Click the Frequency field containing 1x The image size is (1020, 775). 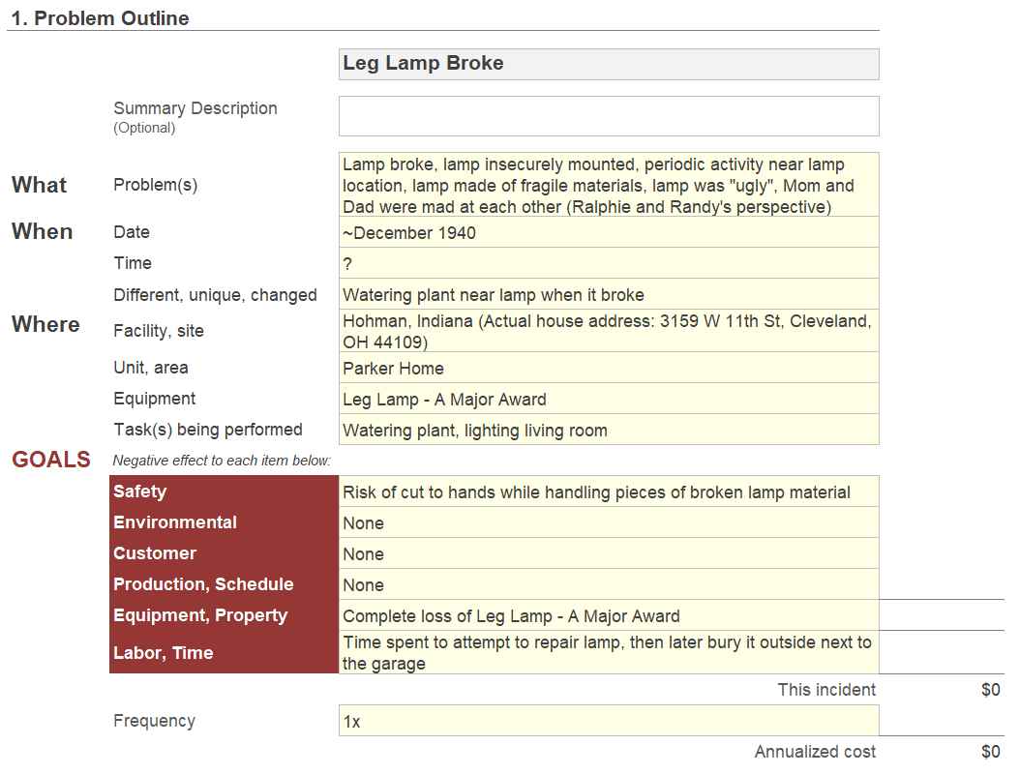pos(609,721)
